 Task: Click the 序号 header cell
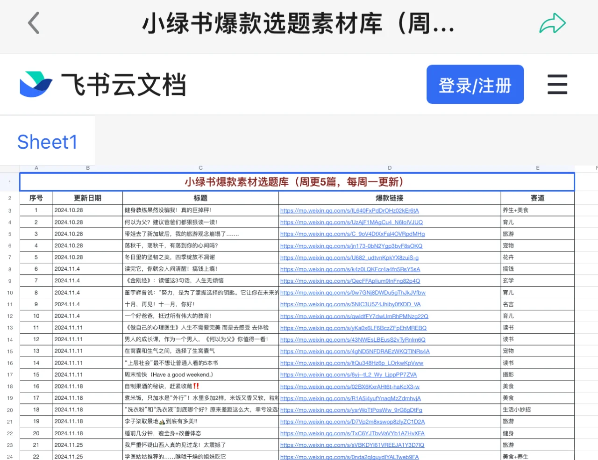[36, 198]
